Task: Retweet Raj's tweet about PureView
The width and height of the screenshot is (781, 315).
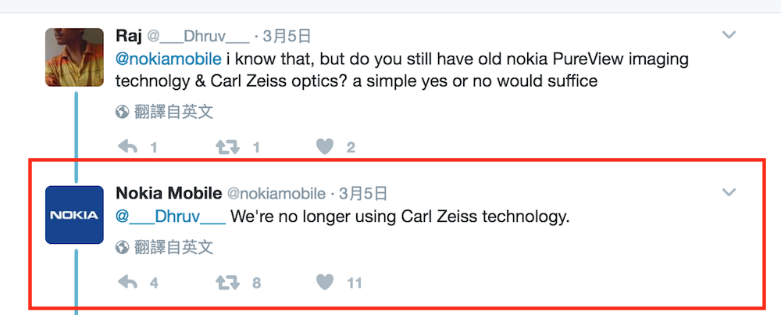Action: pos(228,147)
